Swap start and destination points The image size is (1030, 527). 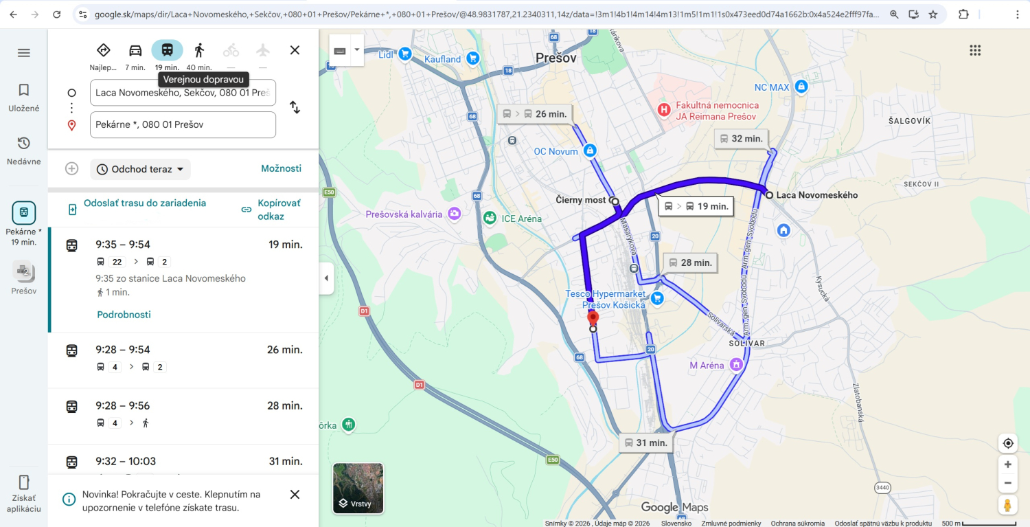[295, 107]
